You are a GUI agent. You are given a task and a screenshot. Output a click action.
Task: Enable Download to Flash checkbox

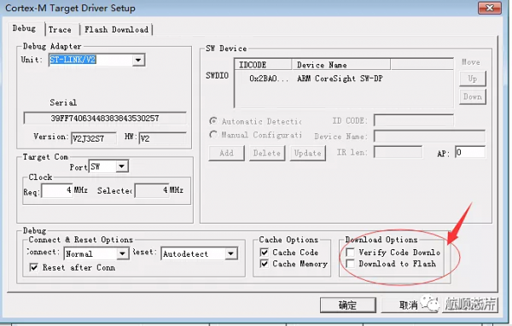pos(351,264)
